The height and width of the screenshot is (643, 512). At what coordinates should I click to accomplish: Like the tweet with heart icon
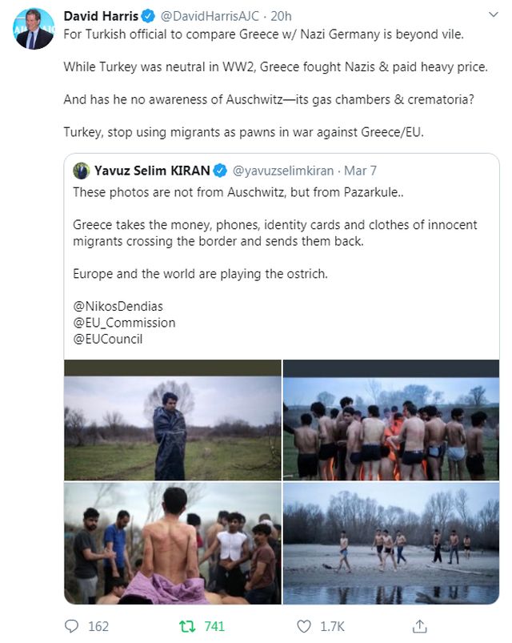[x=304, y=626]
